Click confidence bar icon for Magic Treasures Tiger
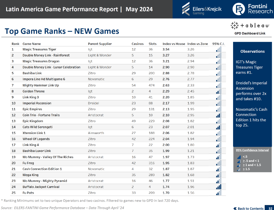 pyautogui.click(x=219, y=49)
